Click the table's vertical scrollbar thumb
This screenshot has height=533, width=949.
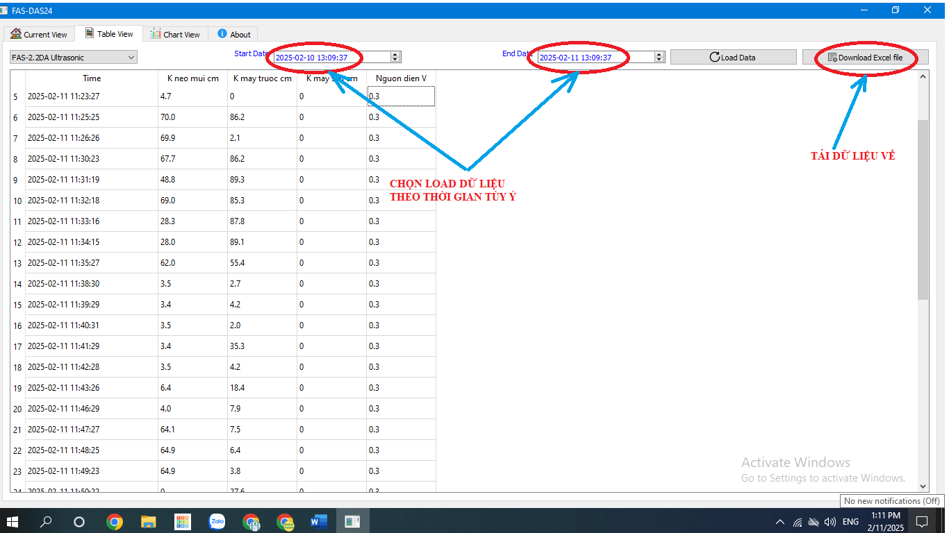click(x=923, y=208)
